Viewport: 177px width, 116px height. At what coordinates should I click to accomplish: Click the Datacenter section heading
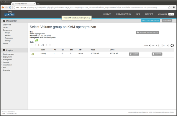[x=12, y=21]
